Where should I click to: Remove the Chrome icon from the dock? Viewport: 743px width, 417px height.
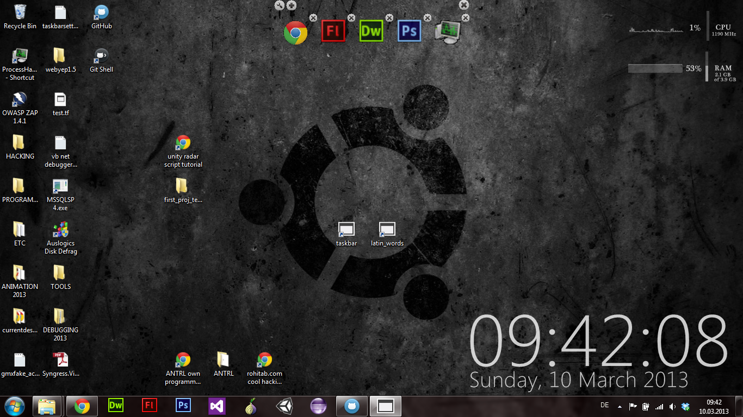tap(313, 18)
